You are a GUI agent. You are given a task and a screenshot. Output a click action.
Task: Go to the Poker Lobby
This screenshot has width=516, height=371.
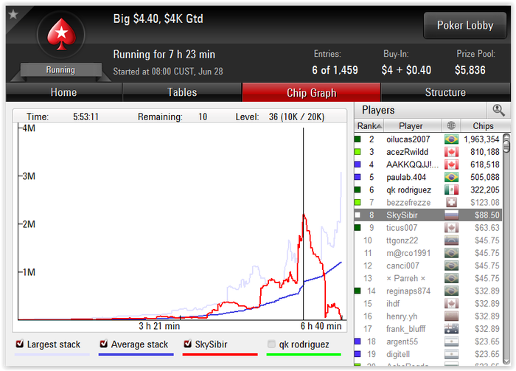(465, 25)
